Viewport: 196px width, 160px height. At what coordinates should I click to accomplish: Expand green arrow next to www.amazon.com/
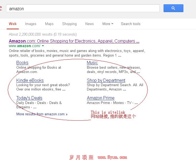pyautogui.click(x=43, y=46)
